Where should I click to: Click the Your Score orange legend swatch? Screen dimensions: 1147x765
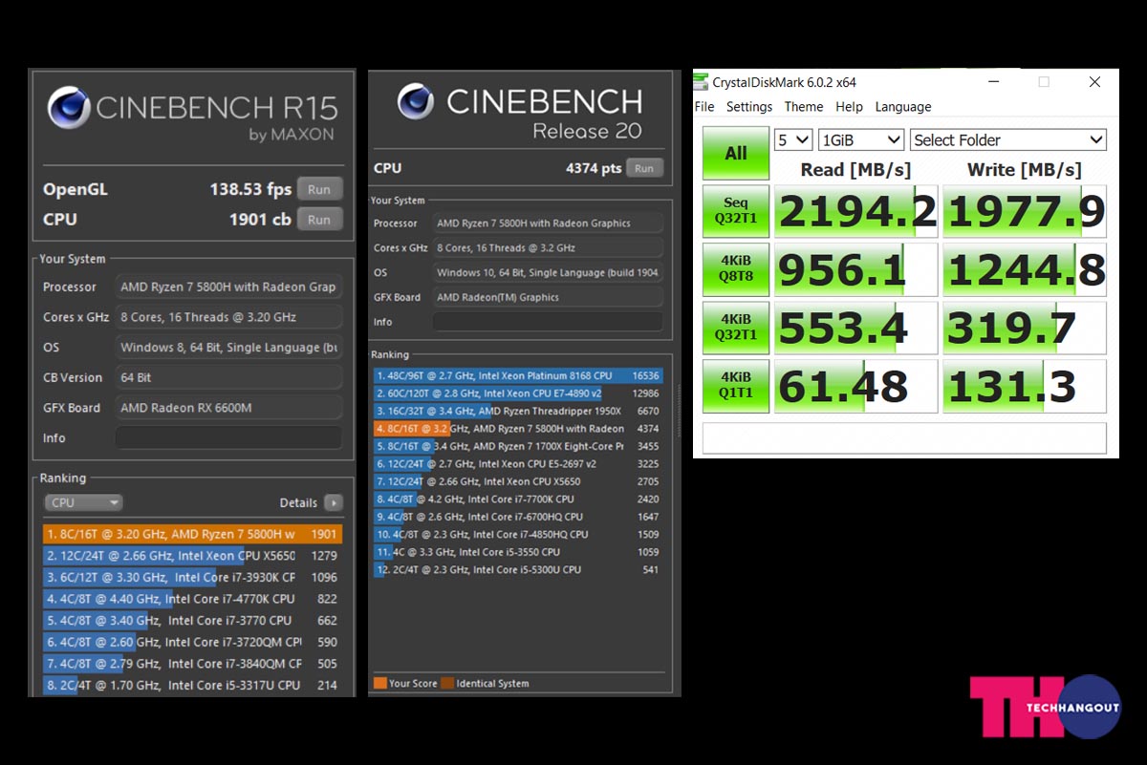tap(379, 683)
